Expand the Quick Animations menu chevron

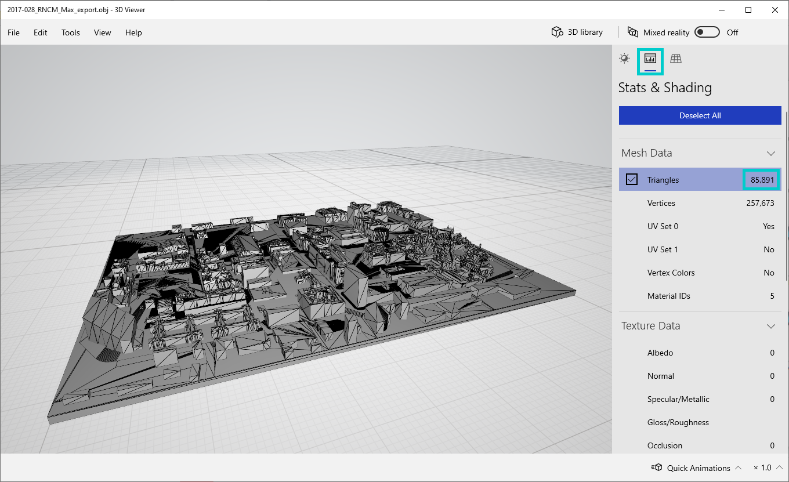738,467
